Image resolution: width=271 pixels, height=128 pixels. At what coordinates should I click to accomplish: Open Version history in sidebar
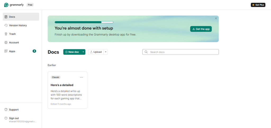(21, 25)
